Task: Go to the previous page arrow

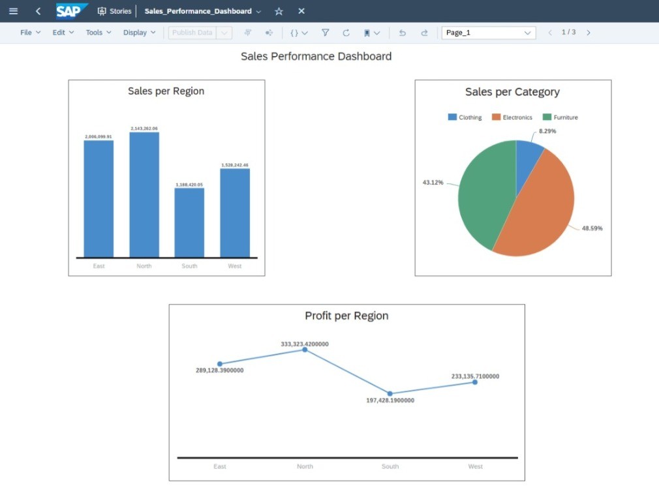Action: (x=550, y=33)
